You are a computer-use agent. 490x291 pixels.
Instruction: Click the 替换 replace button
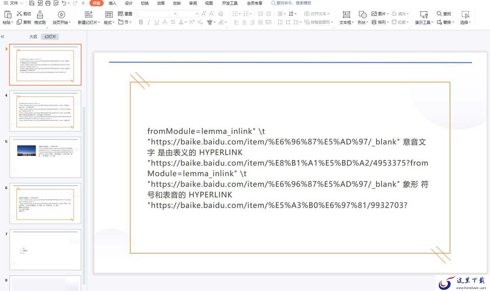click(445, 22)
